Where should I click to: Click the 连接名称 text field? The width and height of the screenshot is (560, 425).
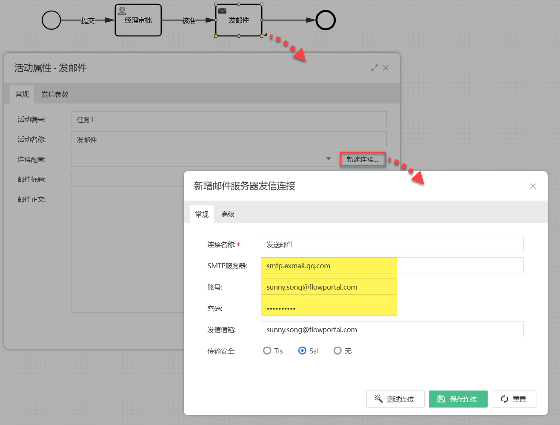click(x=391, y=244)
